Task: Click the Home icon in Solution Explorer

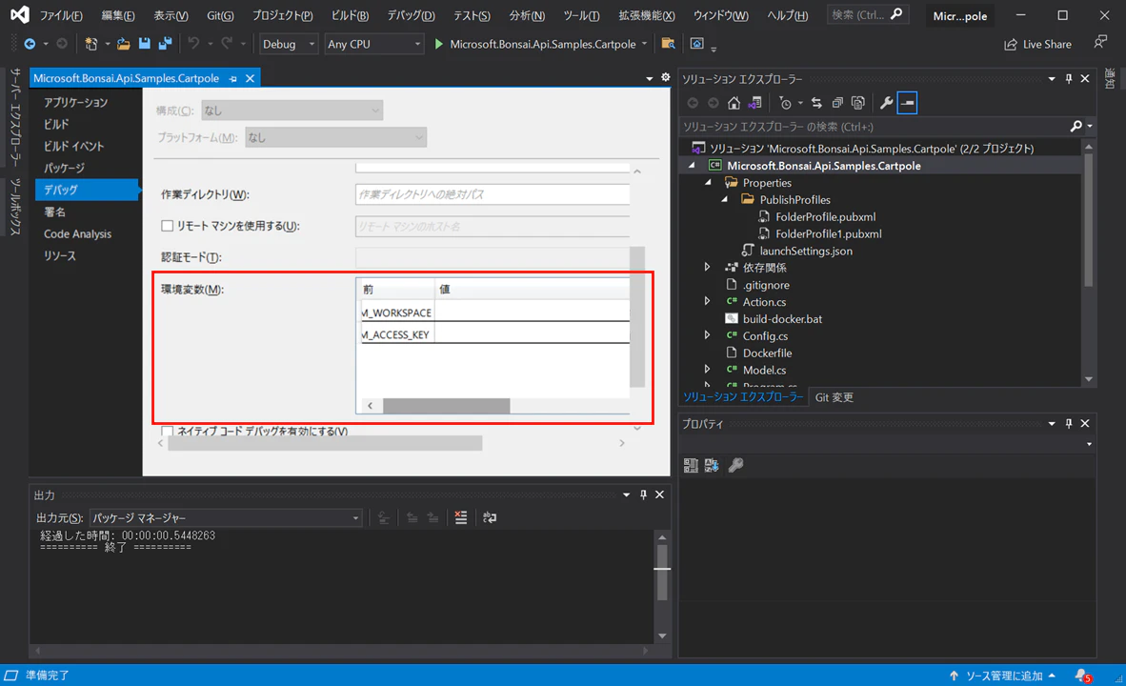Action: click(734, 103)
